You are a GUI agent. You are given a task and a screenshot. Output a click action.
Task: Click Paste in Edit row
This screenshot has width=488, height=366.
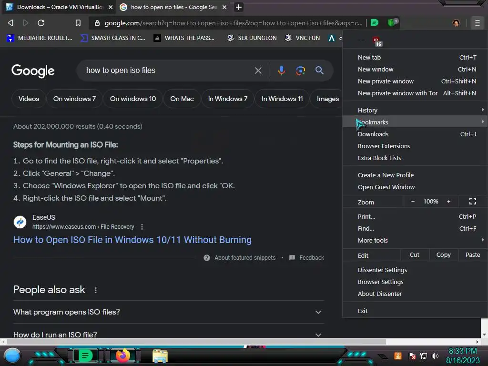point(472,255)
